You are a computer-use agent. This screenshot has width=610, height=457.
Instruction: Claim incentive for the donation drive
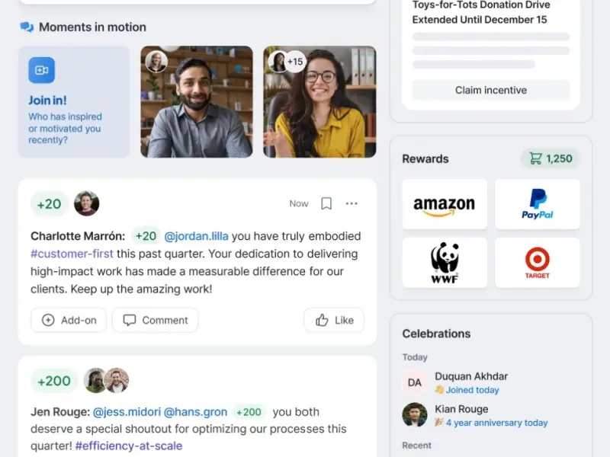click(490, 90)
